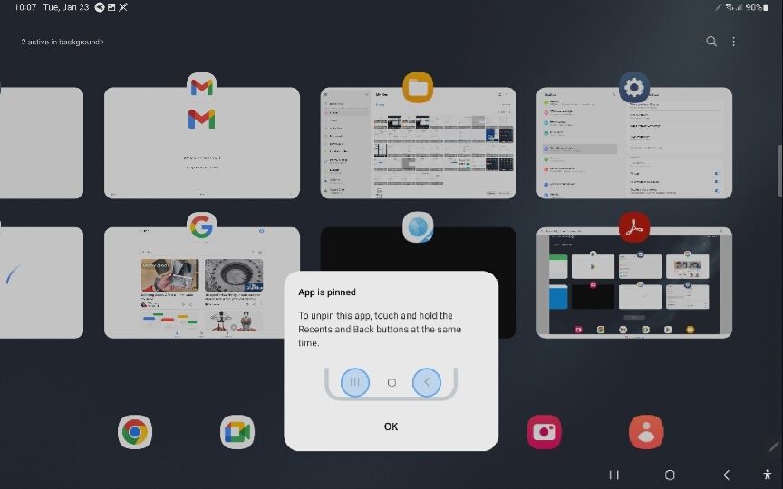Open the Settings recent app card
This screenshot has height=489, width=783.
point(634,143)
